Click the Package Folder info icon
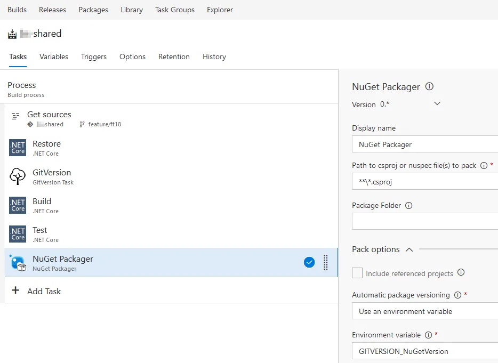The height and width of the screenshot is (363, 498). tap(409, 205)
